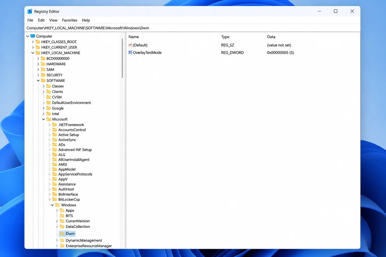
Task: Click the Appx folder icon
Action: click(x=62, y=210)
